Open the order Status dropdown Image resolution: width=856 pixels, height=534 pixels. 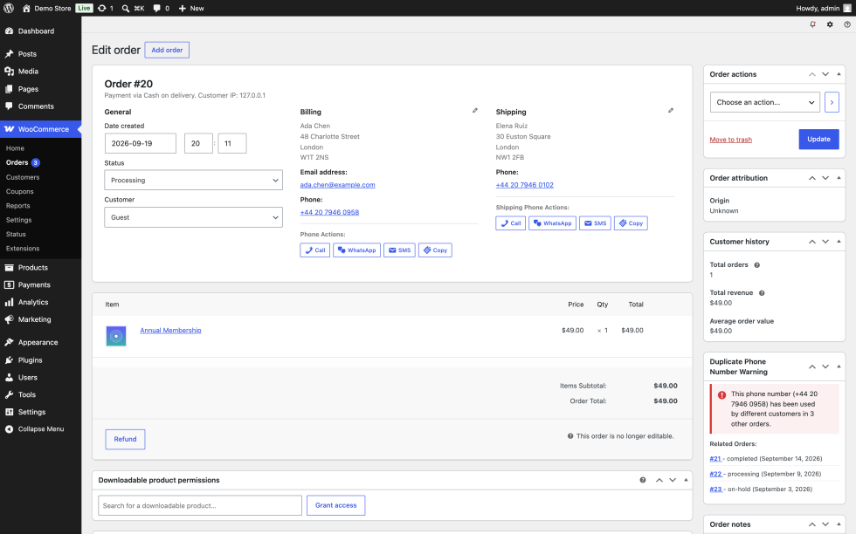(193, 180)
